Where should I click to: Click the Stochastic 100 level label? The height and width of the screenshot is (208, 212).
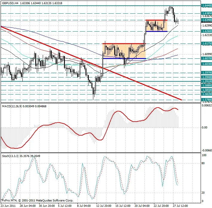(x=204, y=155)
